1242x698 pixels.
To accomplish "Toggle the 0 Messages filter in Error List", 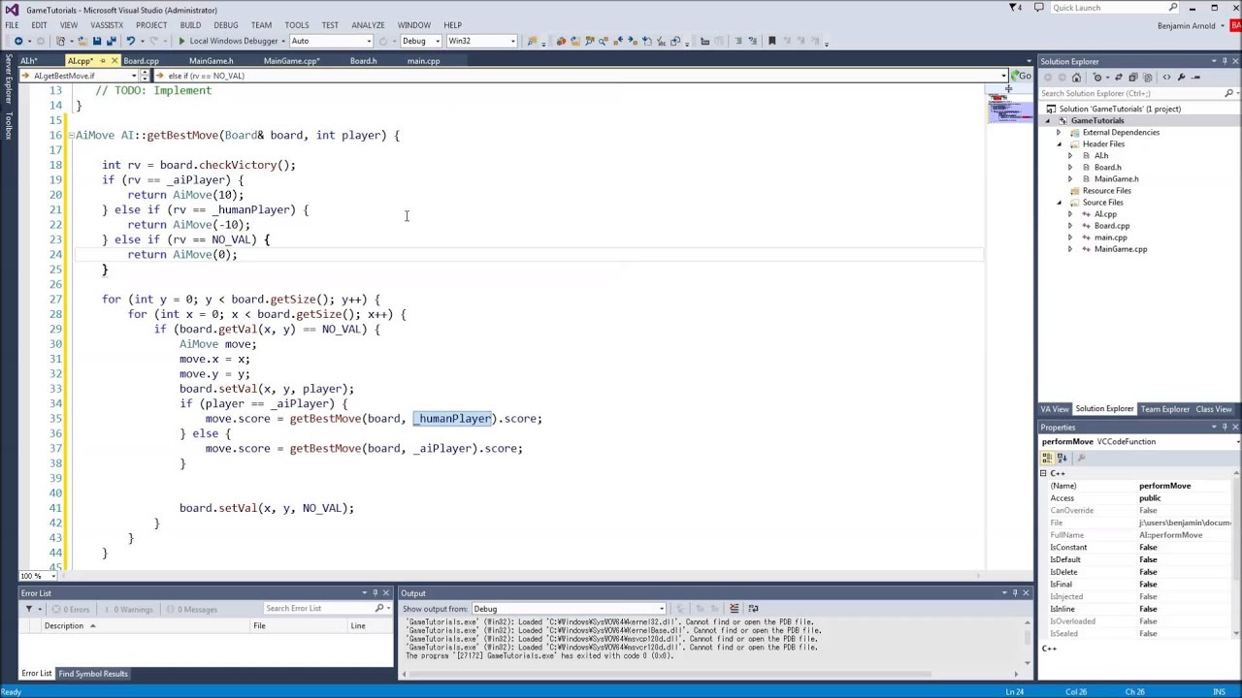I will pyautogui.click(x=192, y=609).
